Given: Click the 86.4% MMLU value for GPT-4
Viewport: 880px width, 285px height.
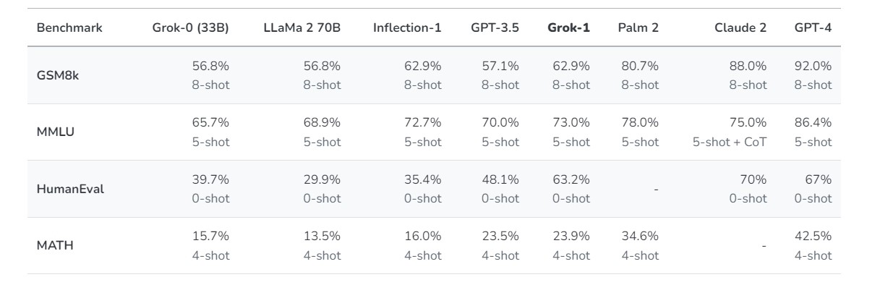Looking at the screenshot, I should [813, 123].
